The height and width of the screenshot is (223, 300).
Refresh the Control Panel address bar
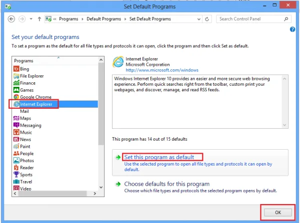(207, 19)
